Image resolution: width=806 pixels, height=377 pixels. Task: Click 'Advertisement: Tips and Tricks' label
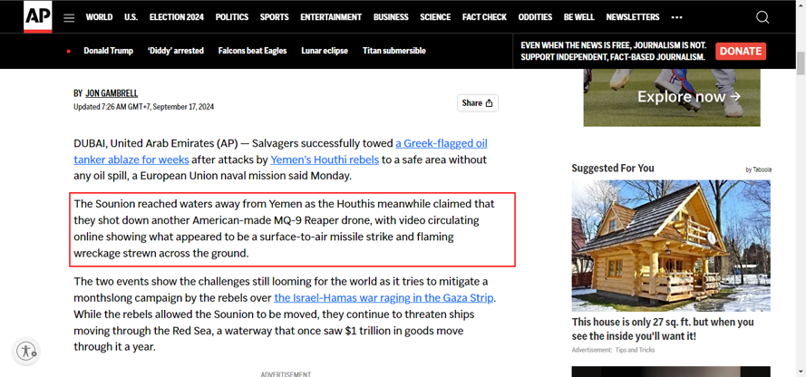coord(613,350)
